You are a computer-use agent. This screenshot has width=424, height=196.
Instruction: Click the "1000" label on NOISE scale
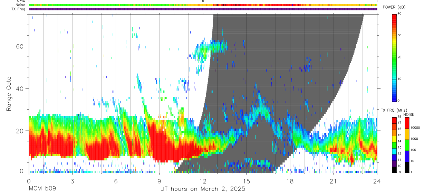415,139
